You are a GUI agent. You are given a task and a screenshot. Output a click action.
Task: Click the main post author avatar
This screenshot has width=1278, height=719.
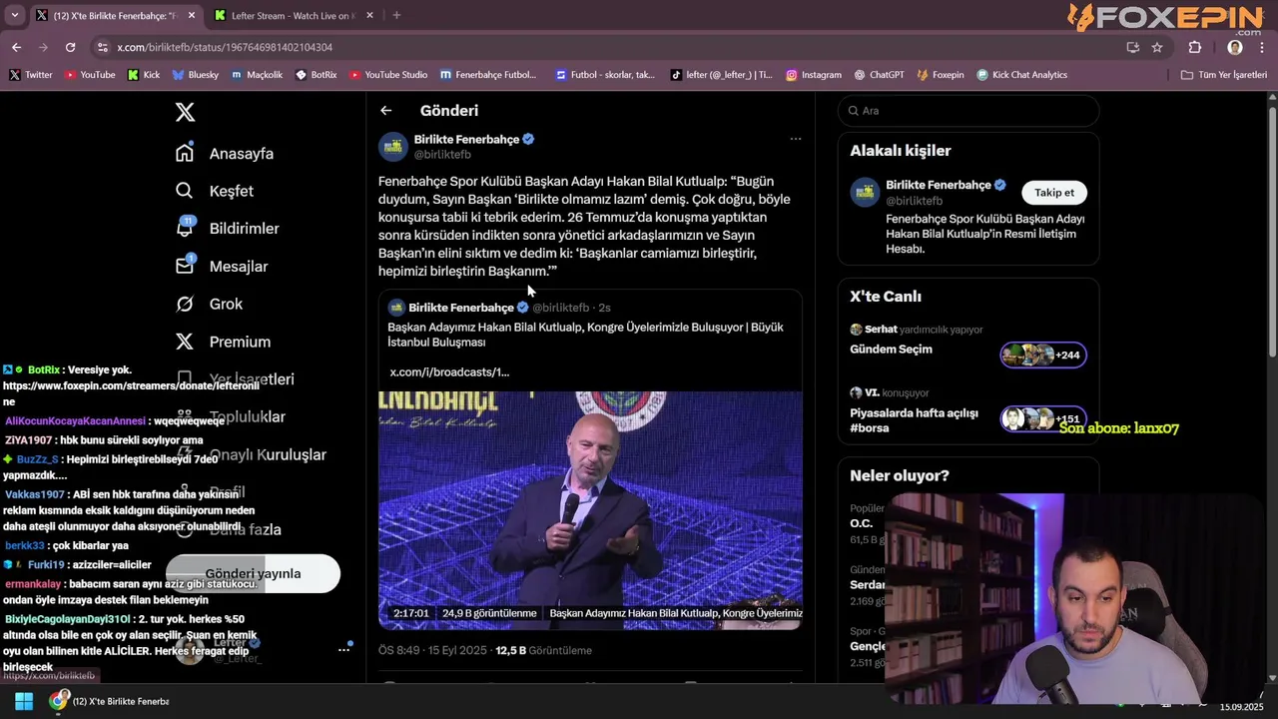click(393, 147)
